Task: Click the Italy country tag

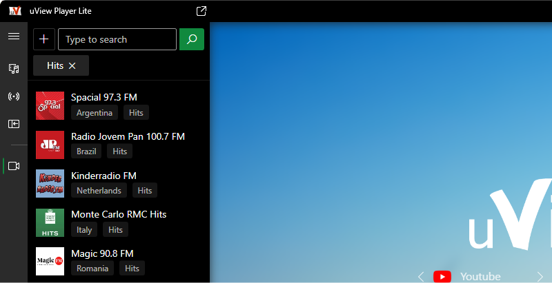Action: 84,229
